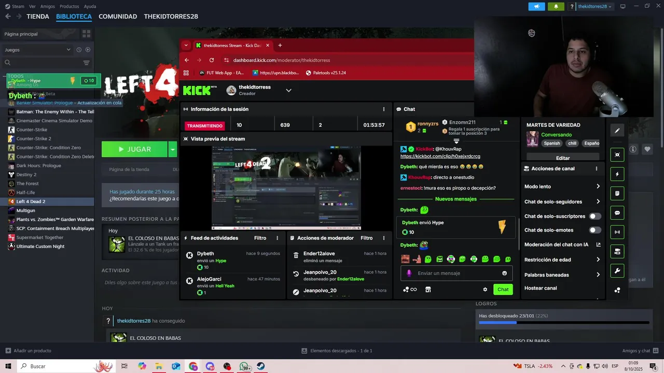Open WhatsApp from the Windows taskbar
Image resolution: width=664 pixels, height=373 pixels.
pyautogui.click(x=244, y=366)
